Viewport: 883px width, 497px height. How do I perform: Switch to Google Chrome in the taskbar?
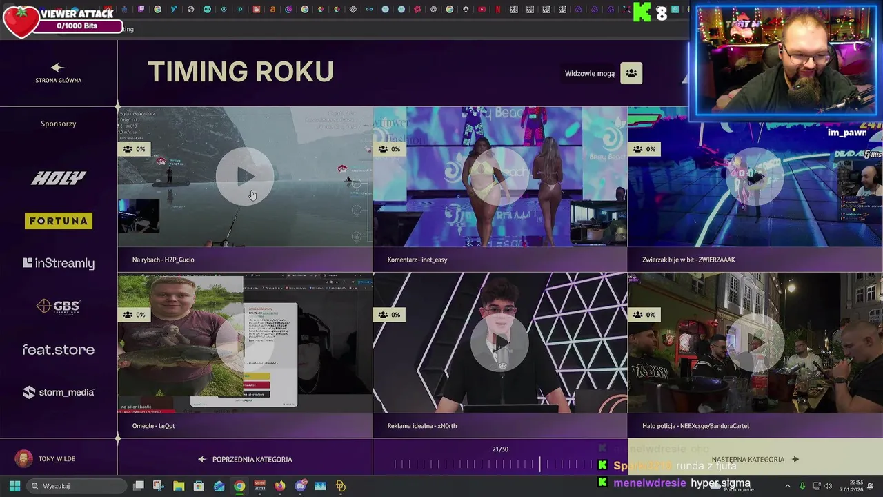coord(239,486)
